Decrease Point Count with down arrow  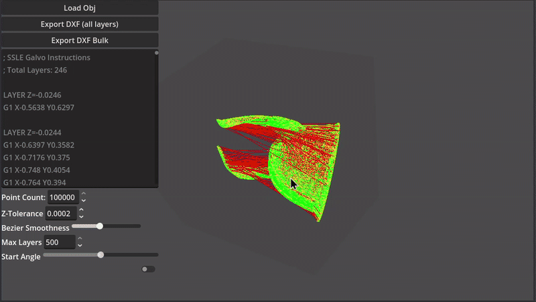[83, 201]
